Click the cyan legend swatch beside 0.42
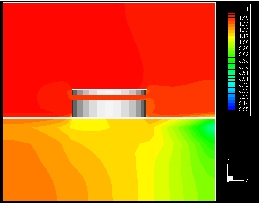The height and width of the screenshot is (203, 259). 231,85
